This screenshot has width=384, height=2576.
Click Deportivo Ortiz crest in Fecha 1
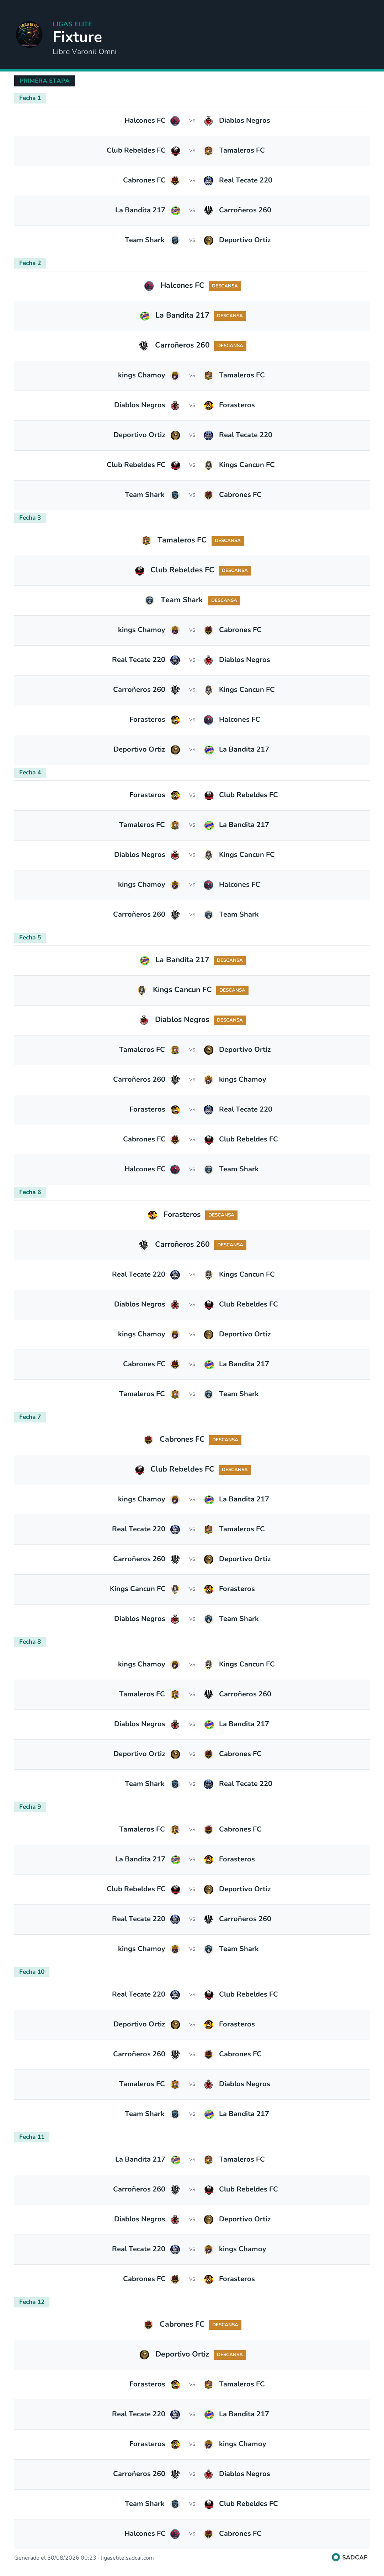point(208,240)
